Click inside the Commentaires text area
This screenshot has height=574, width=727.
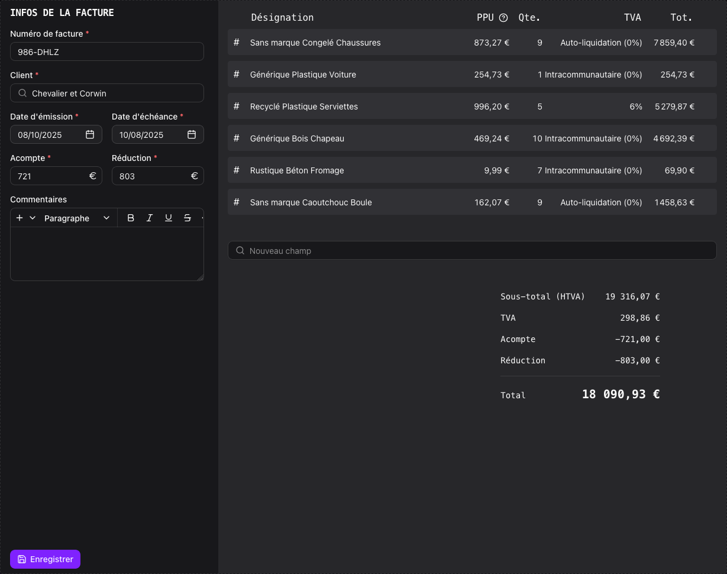[x=107, y=253]
